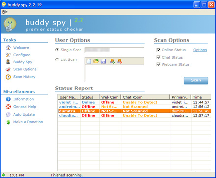Click the Configure tools icon
The width and height of the screenshot is (216, 178).
pyautogui.click(x=8, y=55)
